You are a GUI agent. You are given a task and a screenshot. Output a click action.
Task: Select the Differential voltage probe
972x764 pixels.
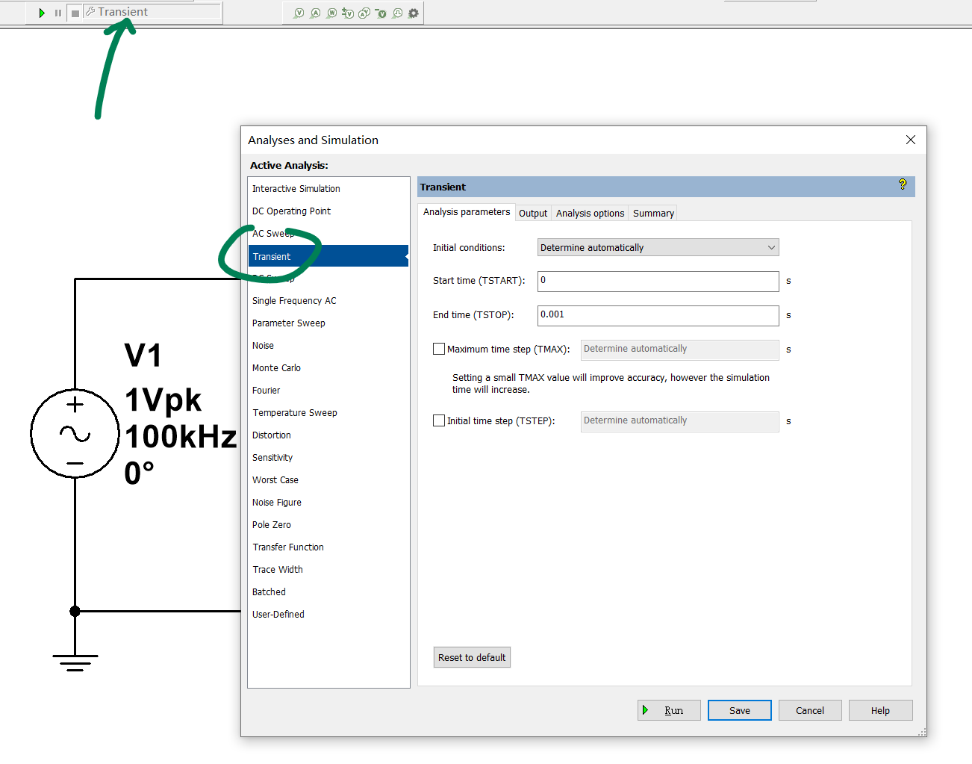pos(348,13)
